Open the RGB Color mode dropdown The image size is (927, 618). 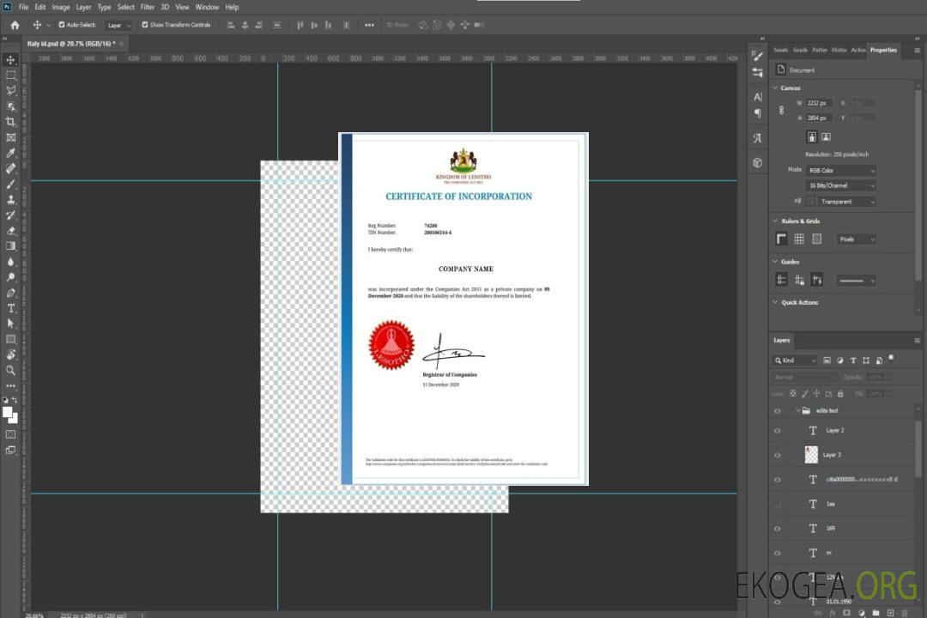click(x=840, y=170)
